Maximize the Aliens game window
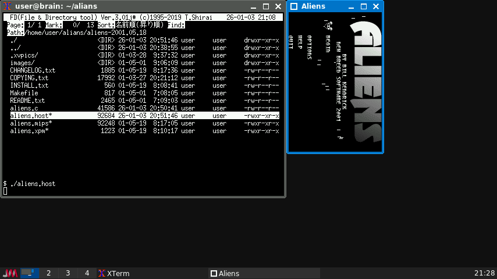Image resolution: width=497 pixels, height=279 pixels. 364,6
